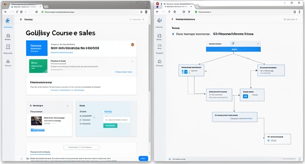Go back in the right browser window

click(x=157, y=12)
